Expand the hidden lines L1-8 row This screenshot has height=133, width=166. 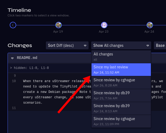coord(29,68)
